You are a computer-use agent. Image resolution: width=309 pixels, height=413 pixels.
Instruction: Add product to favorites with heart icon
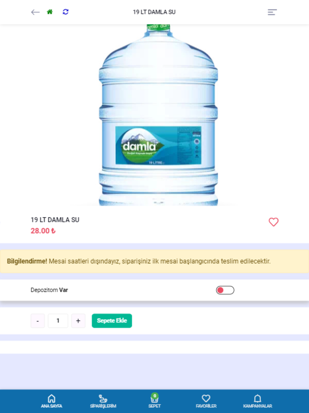(x=273, y=222)
